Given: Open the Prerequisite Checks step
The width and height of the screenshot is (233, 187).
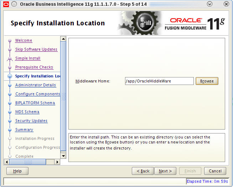Looking at the screenshot, I should click(x=34, y=67).
